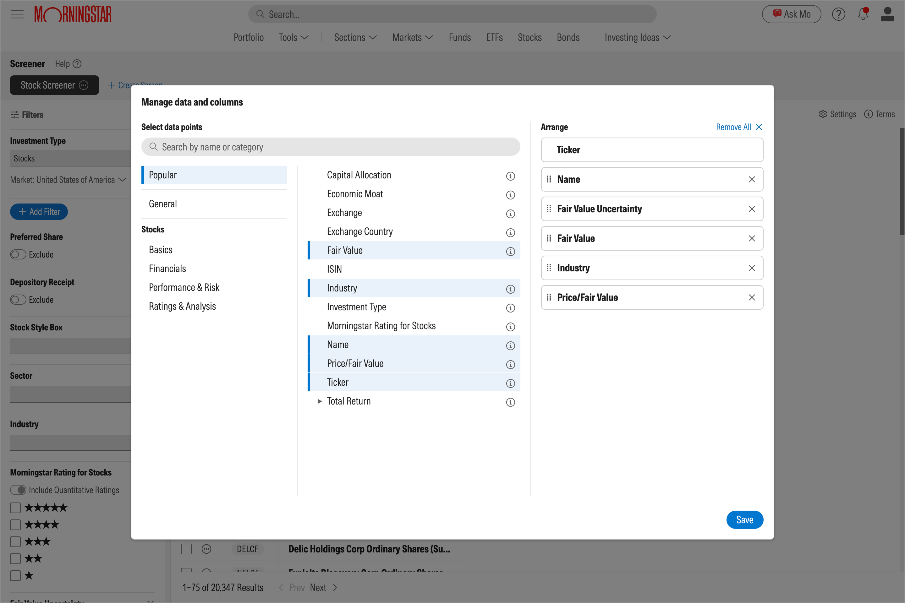Expand Total Return disclosure triangle
905x603 pixels.
click(319, 401)
